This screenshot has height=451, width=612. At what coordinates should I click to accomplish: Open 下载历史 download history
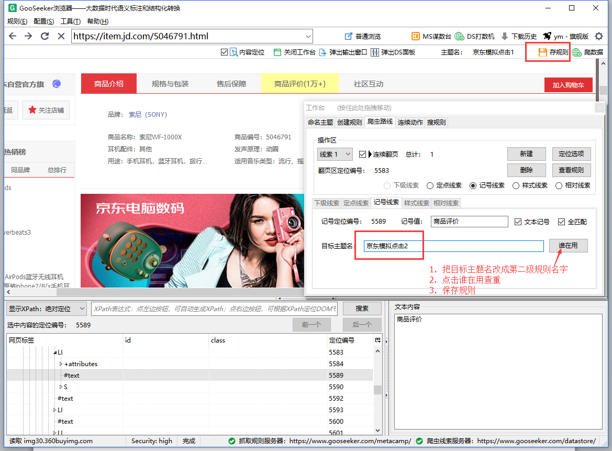pos(519,36)
